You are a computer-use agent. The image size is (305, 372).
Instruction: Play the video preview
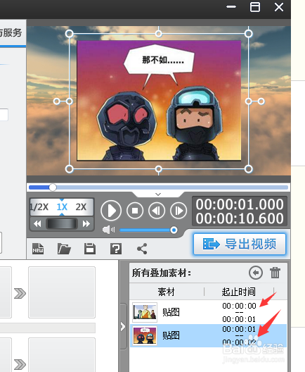coord(111,211)
